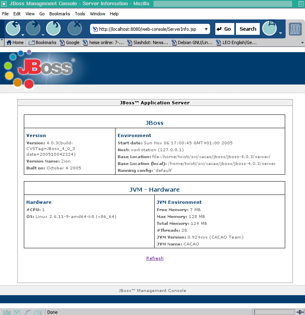The width and height of the screenshot is (305, 315).
Task: Click the Refresh link
Action: [x=155, y=258]
